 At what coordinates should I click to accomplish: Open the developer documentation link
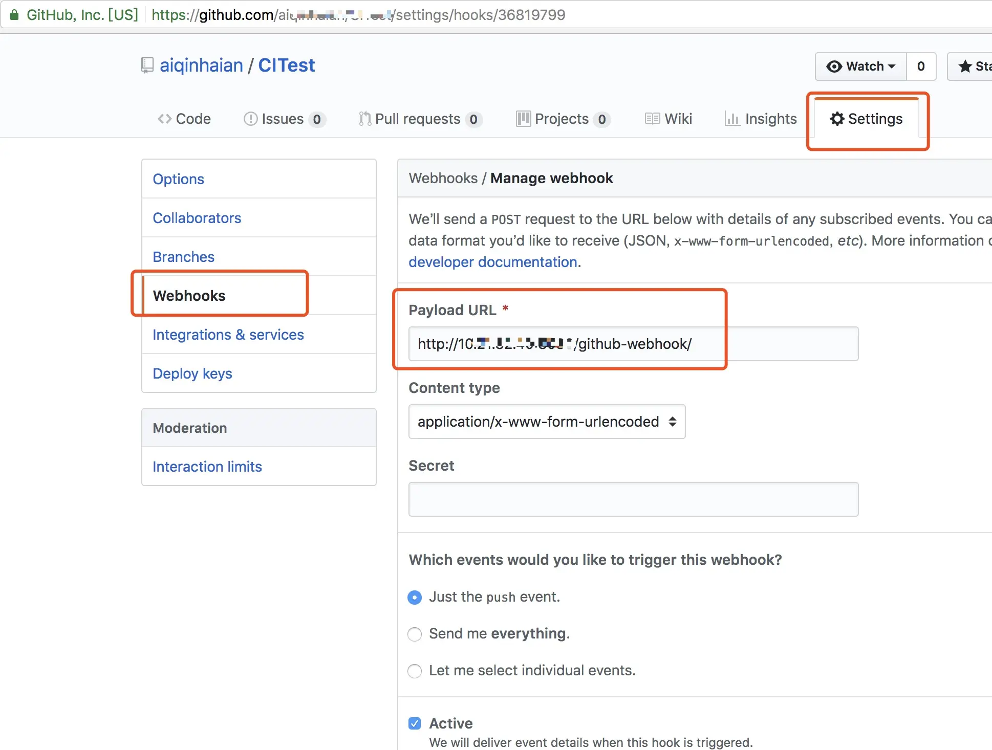[494, 262]
